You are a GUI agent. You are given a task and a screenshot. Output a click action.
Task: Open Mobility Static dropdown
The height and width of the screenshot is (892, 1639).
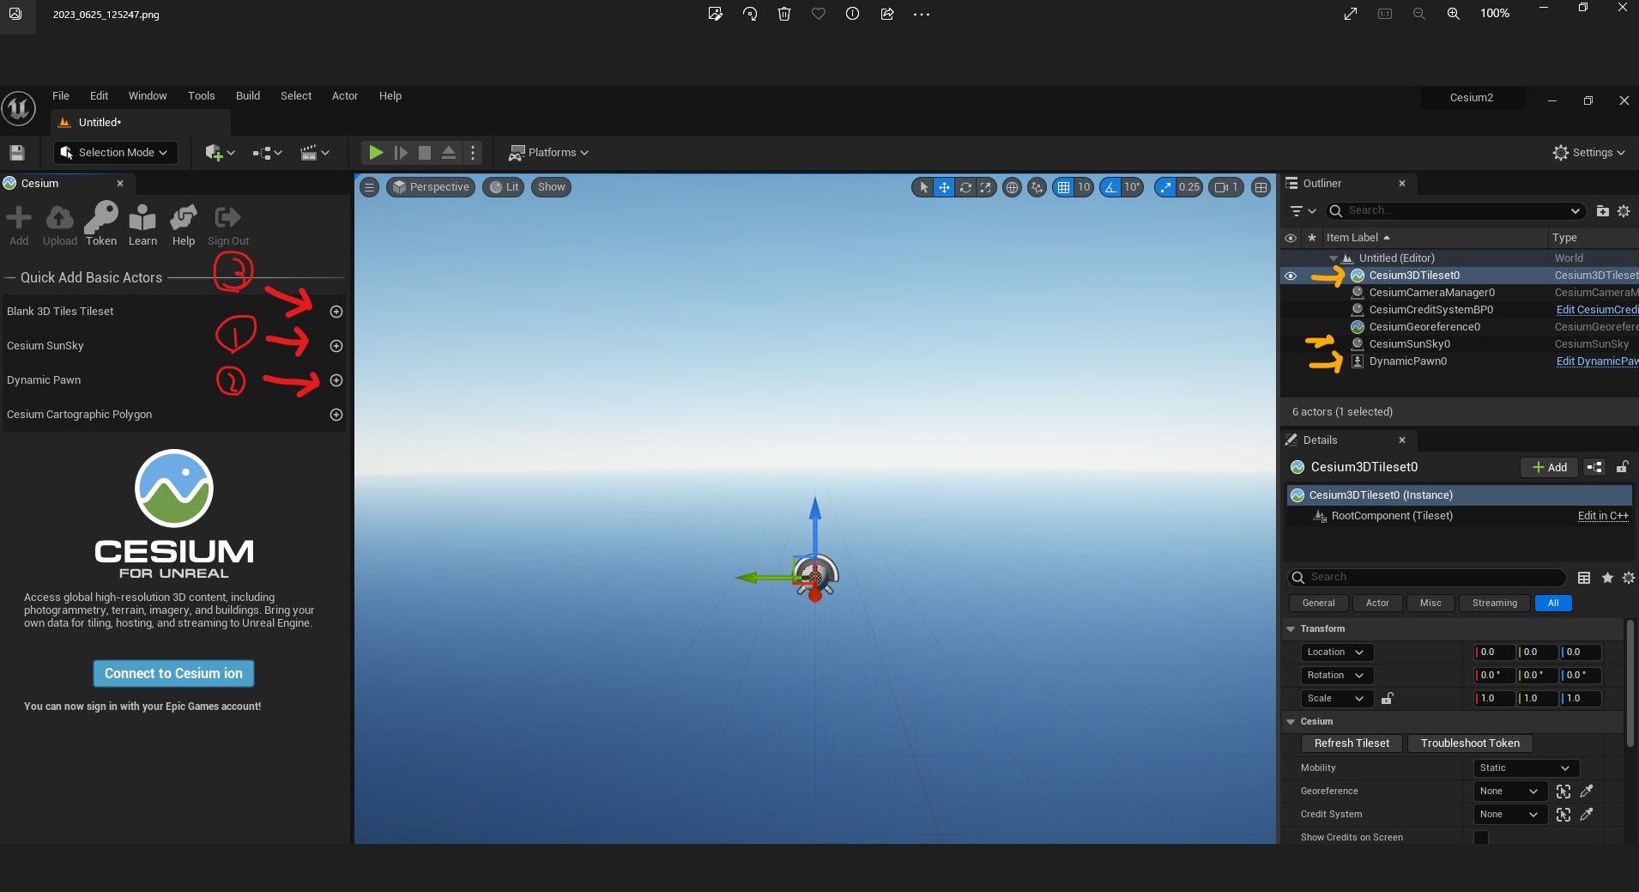[1526, 768]
